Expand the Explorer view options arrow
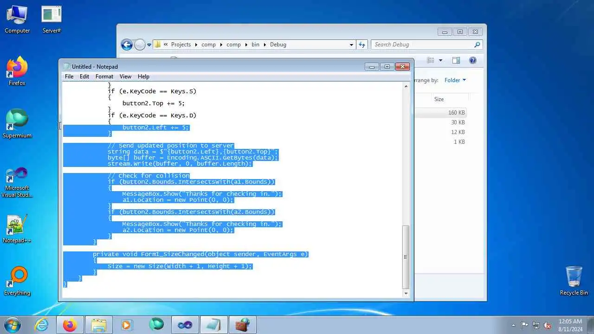This screenshot has width=594, height=334. [440, 60]
